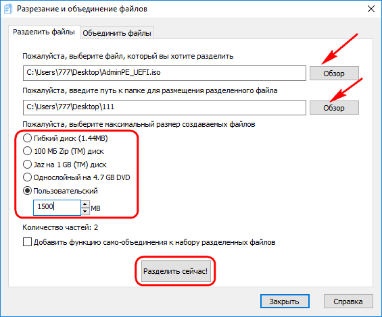
Task: Click Обзор next to the destination folder path
Action: click(x=334, y=108)
